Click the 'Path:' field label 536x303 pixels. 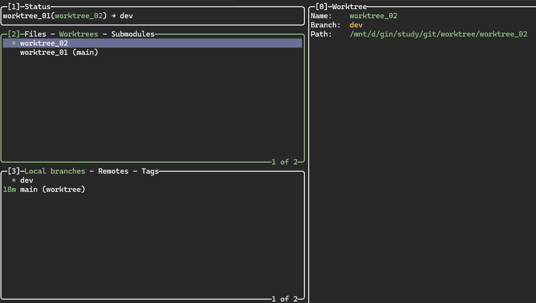coord(321,34)
